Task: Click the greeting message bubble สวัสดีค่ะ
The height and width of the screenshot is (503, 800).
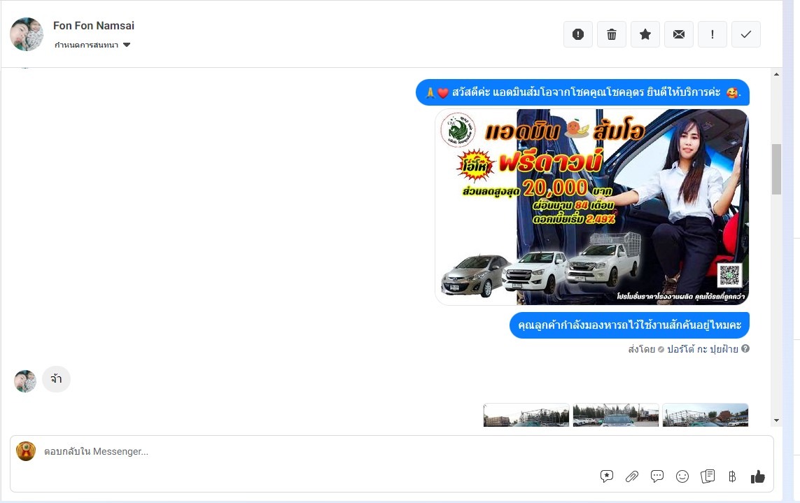Action: [x=582, y=92]
